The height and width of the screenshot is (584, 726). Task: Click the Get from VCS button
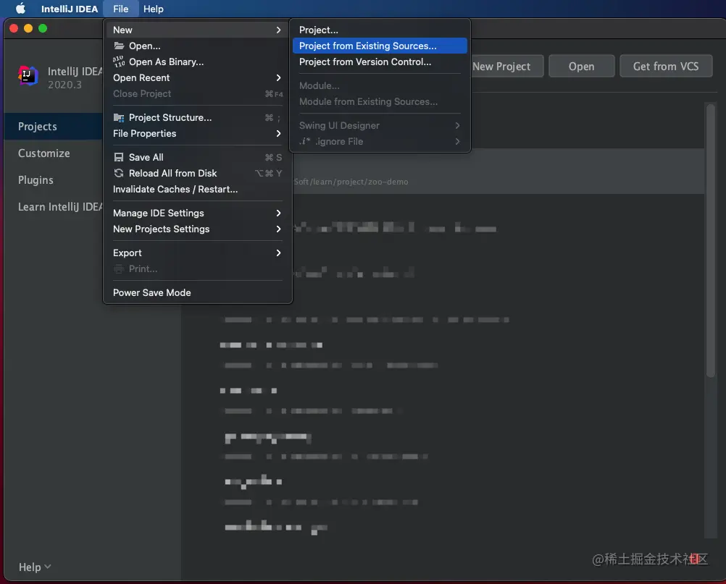[x=666, y=66]
